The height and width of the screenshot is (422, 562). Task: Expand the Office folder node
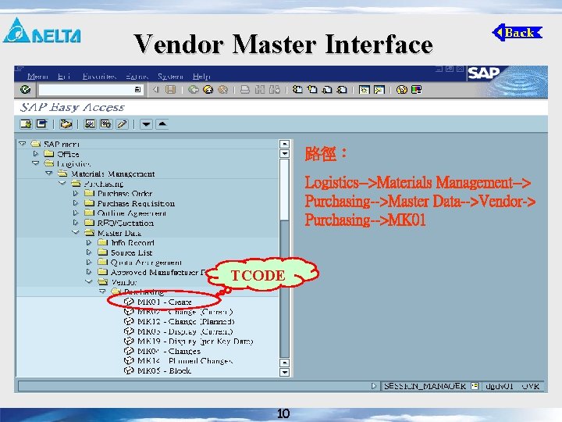[36, 154]
